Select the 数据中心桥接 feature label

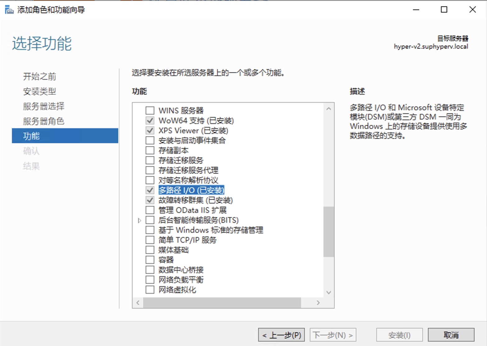(x=181, y=270)
